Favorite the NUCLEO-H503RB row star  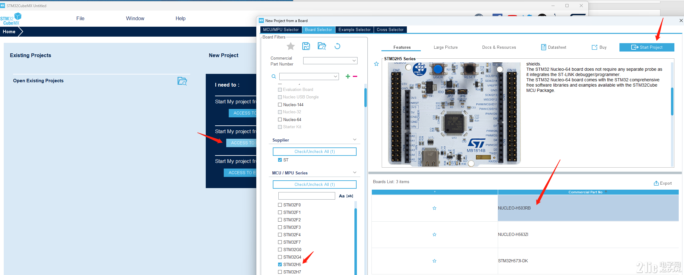[x=434, y=208]
